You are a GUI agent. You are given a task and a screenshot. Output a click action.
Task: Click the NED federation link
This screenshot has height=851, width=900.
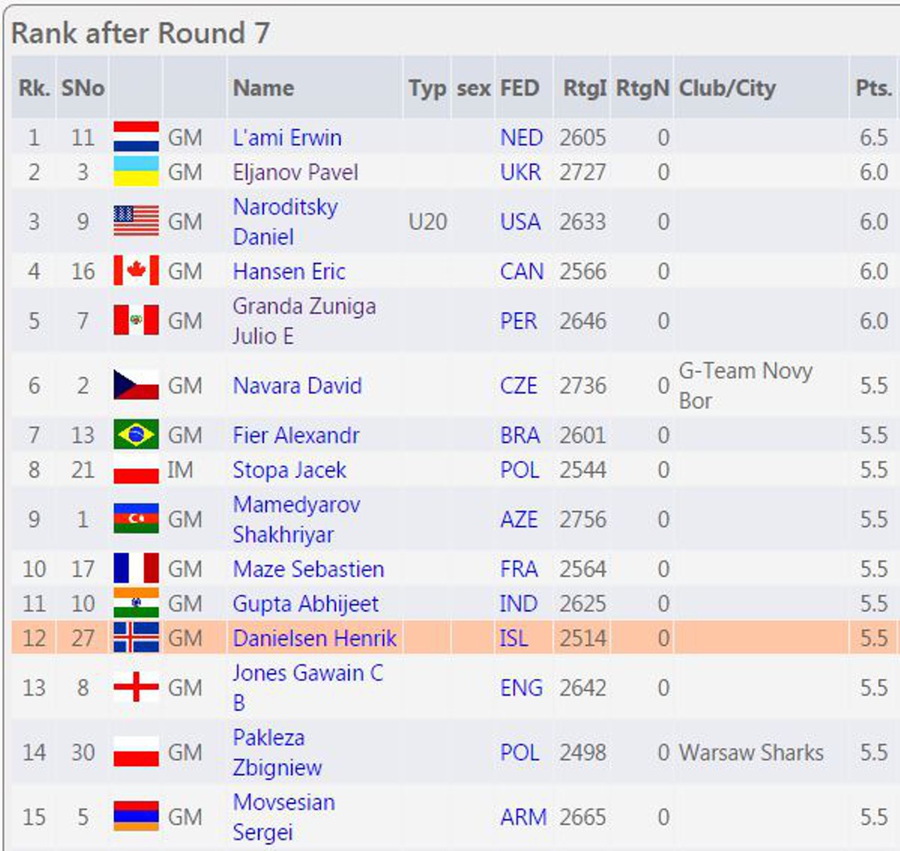click(521, 138)
